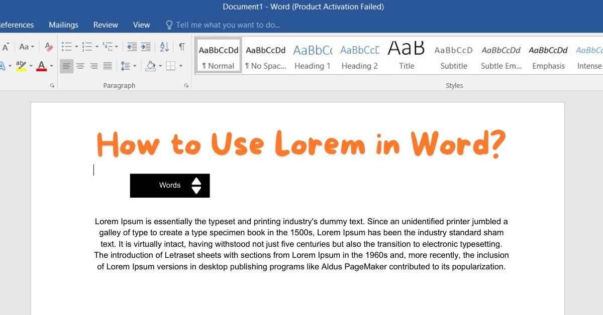603x315 pixels.
Task: Open the Mailings ribbon tab
Action: (63, 25)
